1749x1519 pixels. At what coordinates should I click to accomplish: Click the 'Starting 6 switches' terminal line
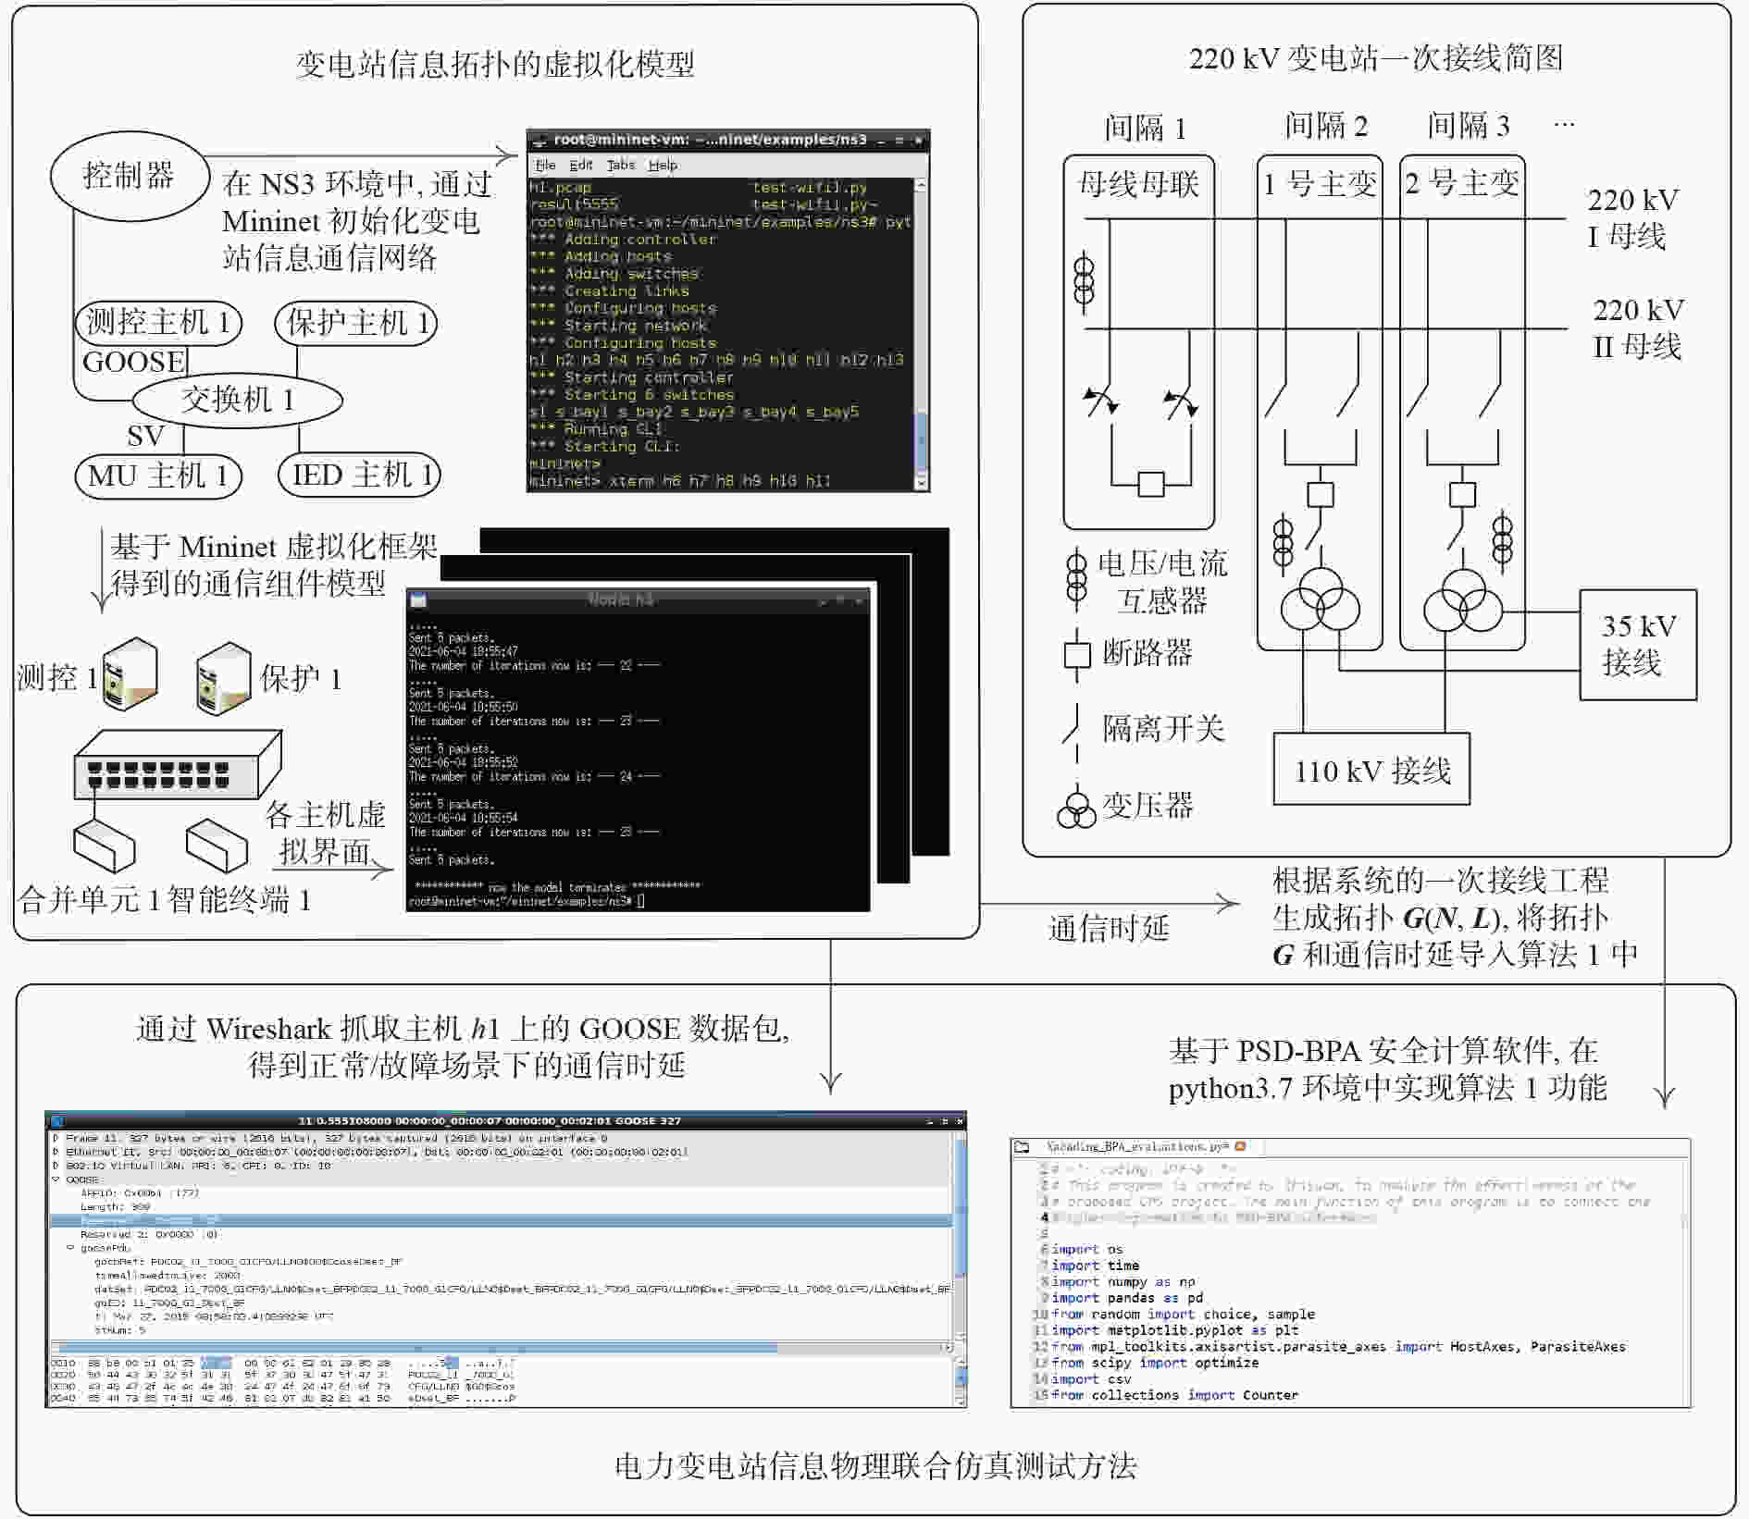pyautogui.click(x=631, y=394)
